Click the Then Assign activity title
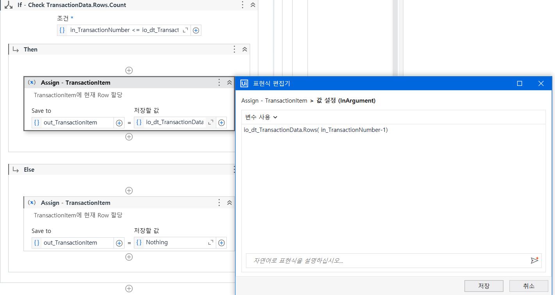555x295 pixels. (x=76, y=82)
